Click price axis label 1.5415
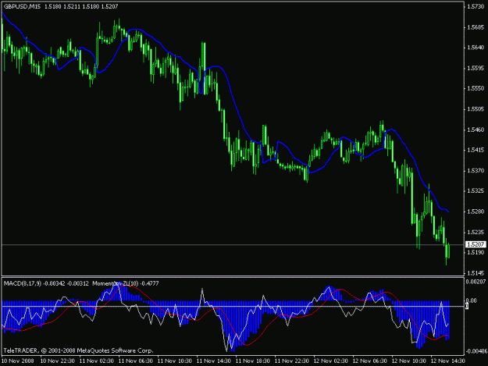The image size is (488, 366). [476, 150]
